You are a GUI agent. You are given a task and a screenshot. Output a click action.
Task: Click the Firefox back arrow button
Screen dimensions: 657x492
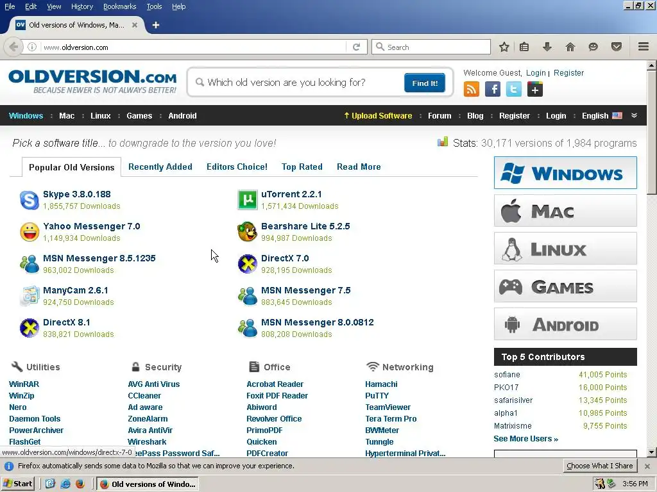click(13, 47)
